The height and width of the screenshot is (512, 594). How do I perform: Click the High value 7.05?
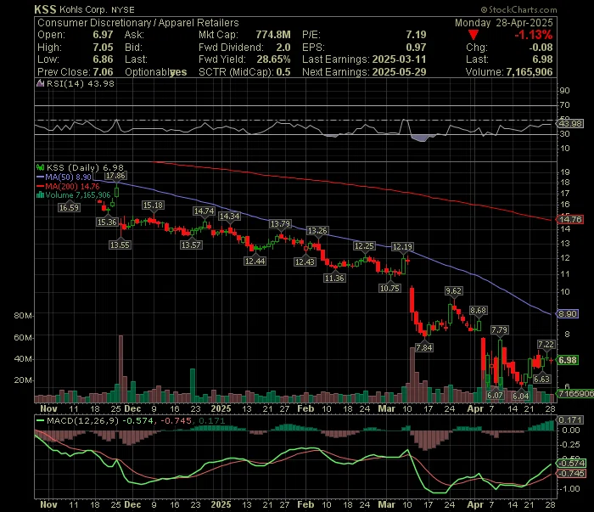tap(103, 48)
